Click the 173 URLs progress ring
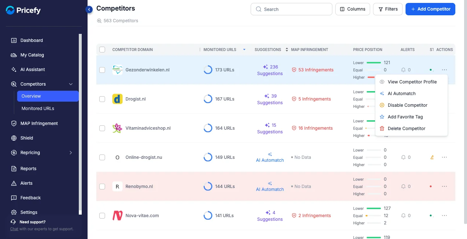Screen dimensions: 467x239 [x=208, y=70]
